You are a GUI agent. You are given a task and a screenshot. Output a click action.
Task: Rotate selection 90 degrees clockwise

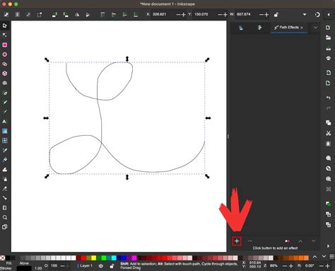click(66, 15)
